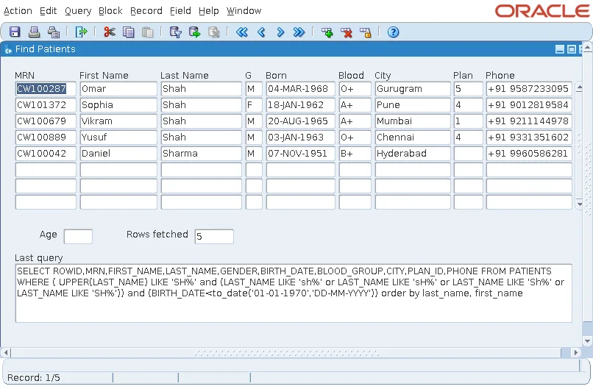Image resolution: width=593 pixels, height=389 pixels.
Task: Click the First Name field Yusuf
Action: point(118,138)
